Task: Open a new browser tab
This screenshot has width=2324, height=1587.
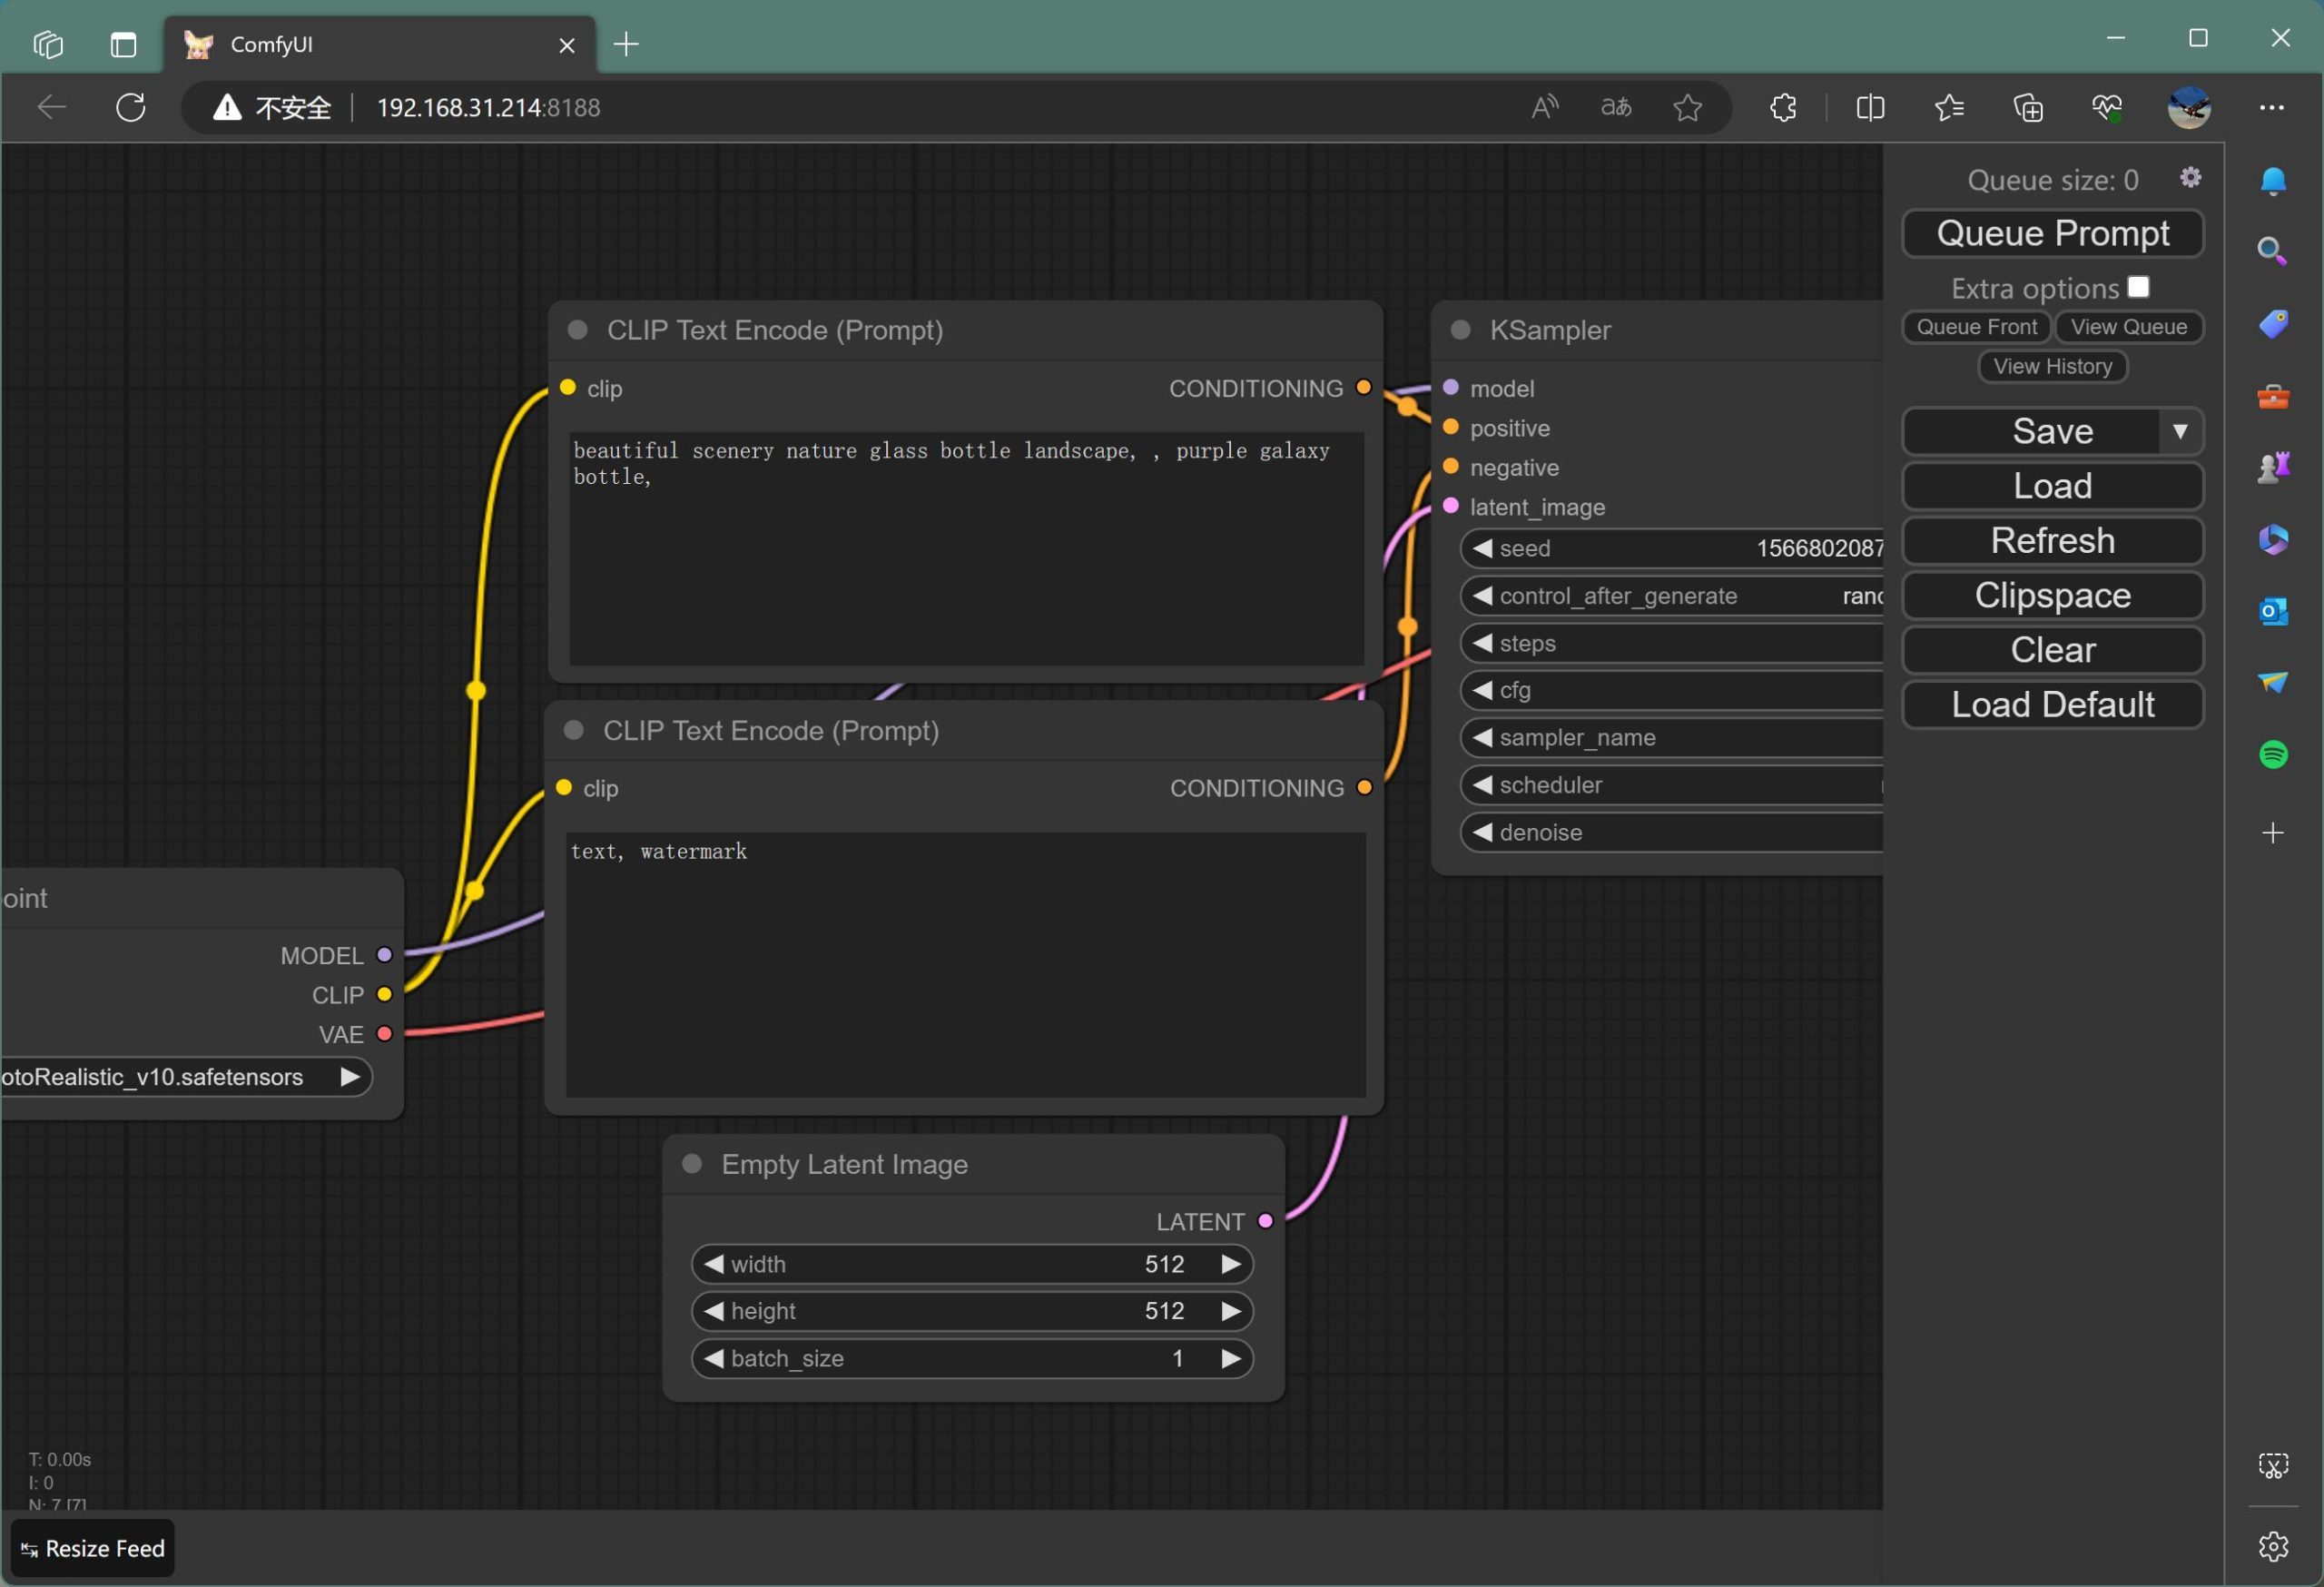Action: tap(626, 45)
